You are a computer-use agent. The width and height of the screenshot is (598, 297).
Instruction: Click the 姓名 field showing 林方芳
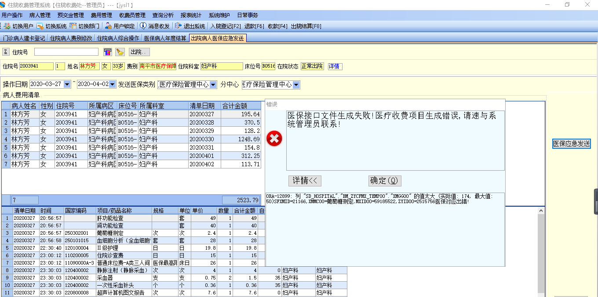click(x=90, y=66)
